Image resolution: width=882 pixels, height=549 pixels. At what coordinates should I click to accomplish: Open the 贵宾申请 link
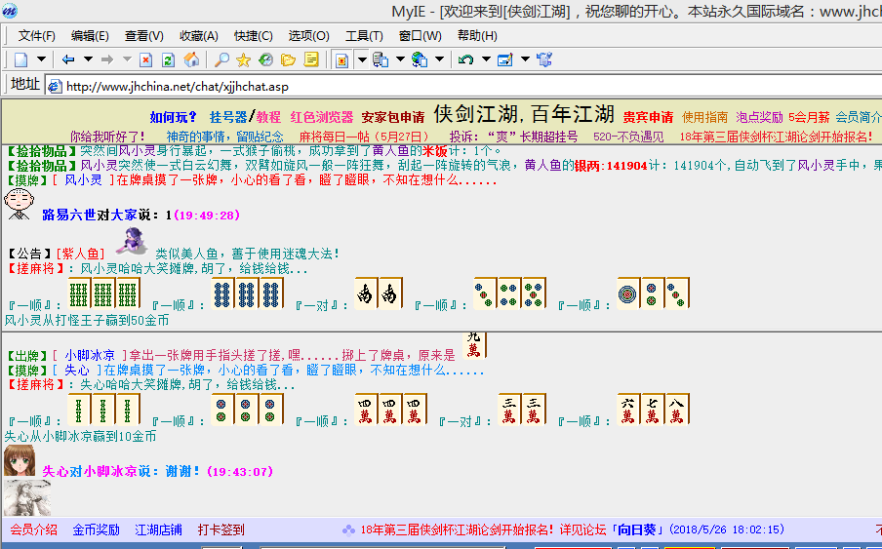(x=648, y=117)
